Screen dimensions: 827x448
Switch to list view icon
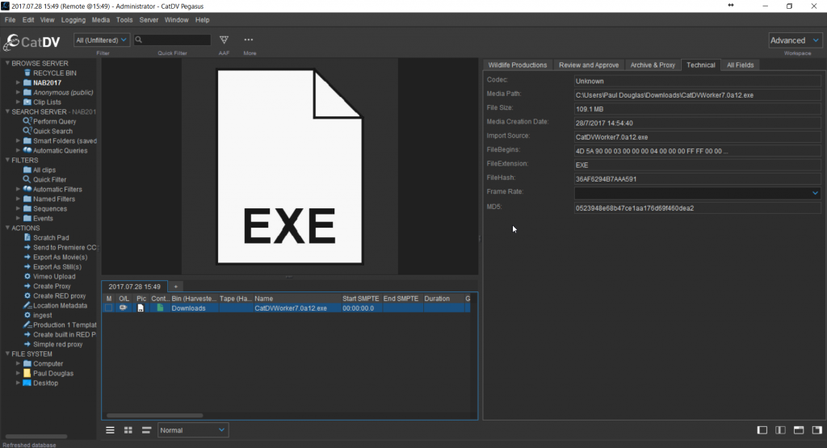tap(110, 430)
